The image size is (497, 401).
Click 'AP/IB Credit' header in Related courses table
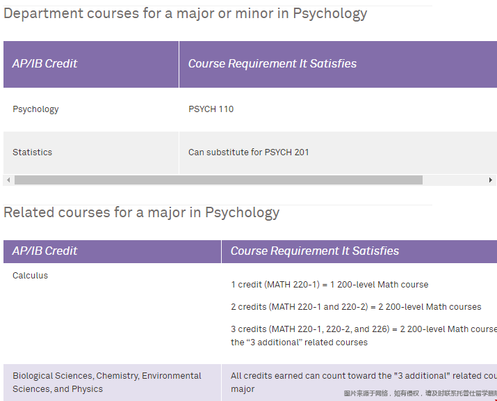click(44, 251)
